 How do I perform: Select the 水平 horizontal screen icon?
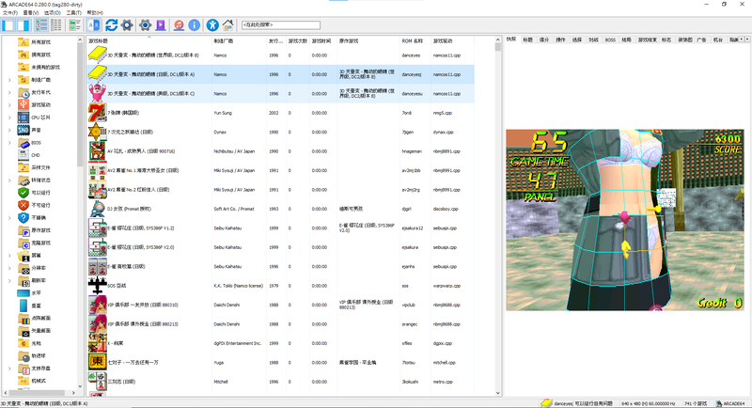(x=23, y=293)
